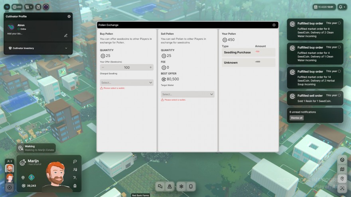Image resolution: width=351 pixels, height=197 pixels.
Task: Mark the 4 SeedCoin buy order notification read
Action: click(339, 47)
